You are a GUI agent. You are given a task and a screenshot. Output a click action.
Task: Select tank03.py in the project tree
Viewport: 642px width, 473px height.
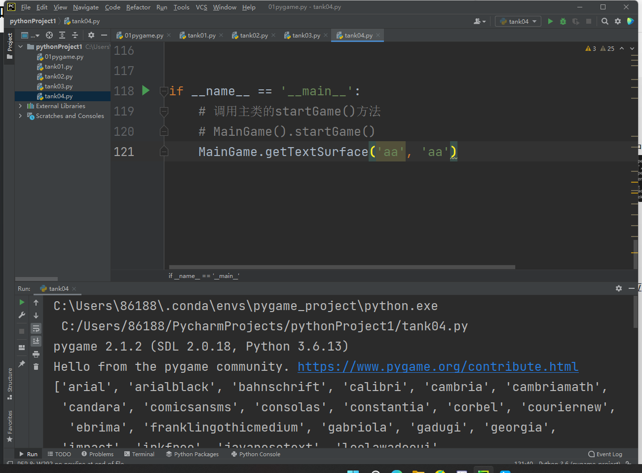point(58,86)
